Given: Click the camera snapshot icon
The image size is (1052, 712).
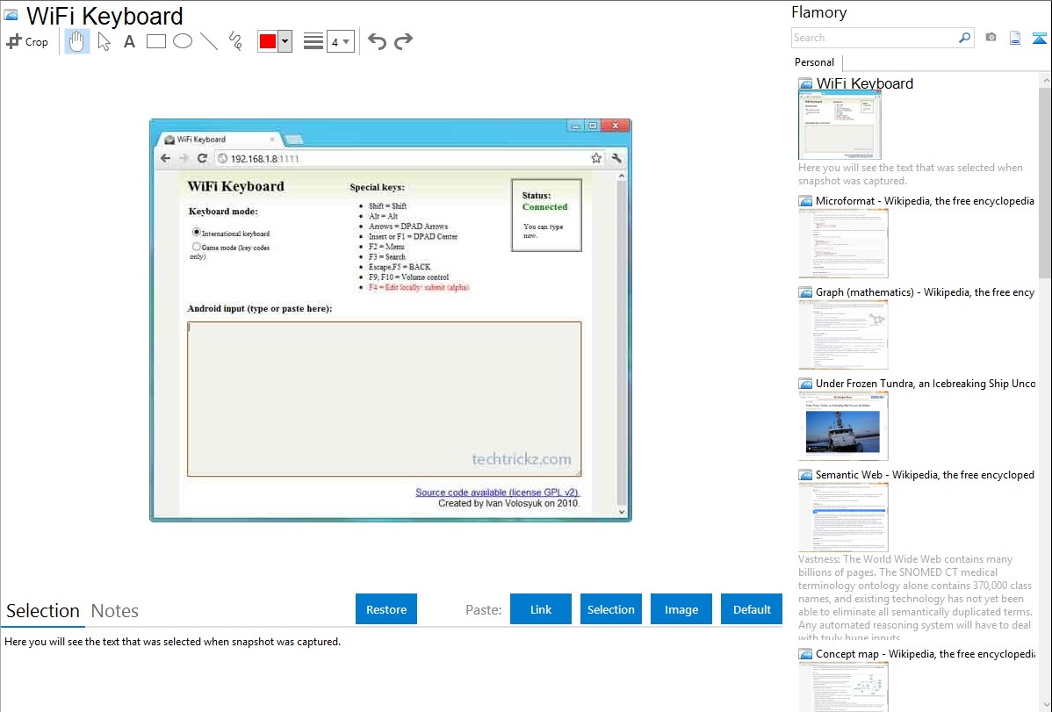Looking at the screenshot, I should click(x=991, y=38).
